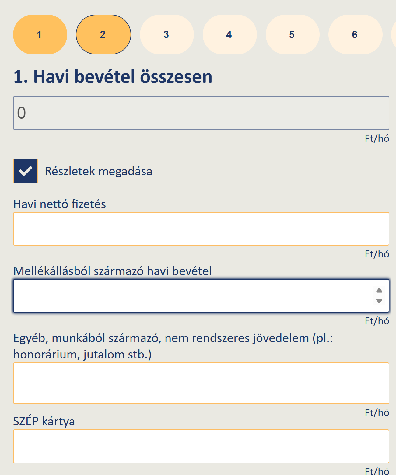The width and height of the screenshot is (396, 475).
Task: Decrease Mellékállás income with down arrow
Action: pyautogui.click(x=379, y=301)
